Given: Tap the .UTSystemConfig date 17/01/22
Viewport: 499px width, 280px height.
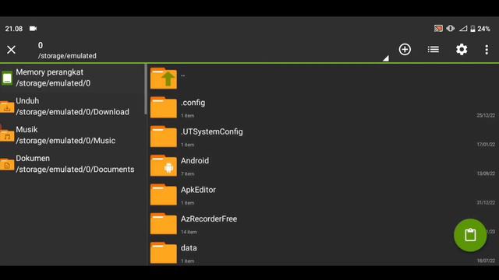Looking at the screenshot, I should [x=486, y=145].
